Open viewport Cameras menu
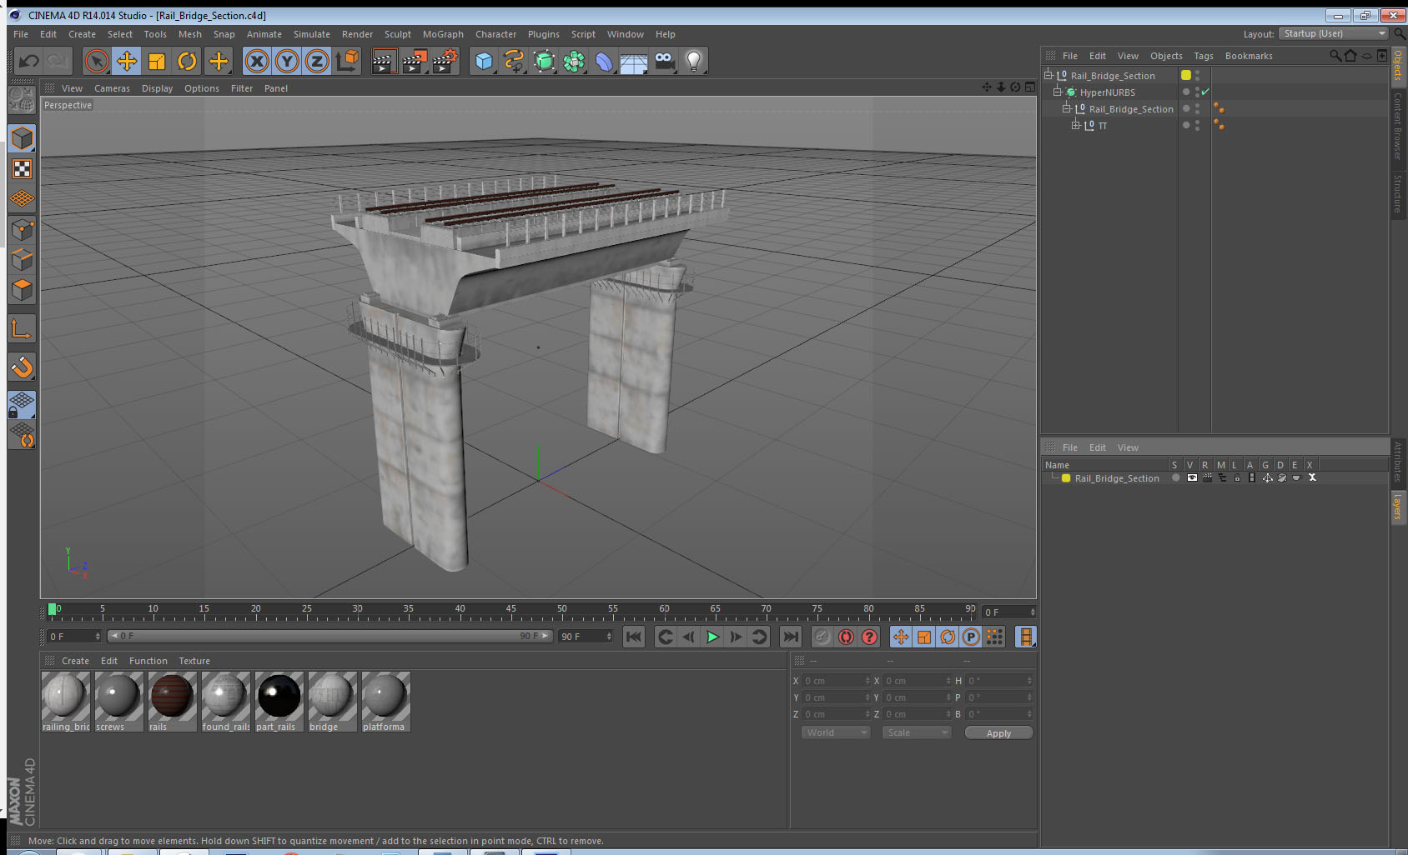The height and width of the screenshot is (855, 1408). coord(112,88)
